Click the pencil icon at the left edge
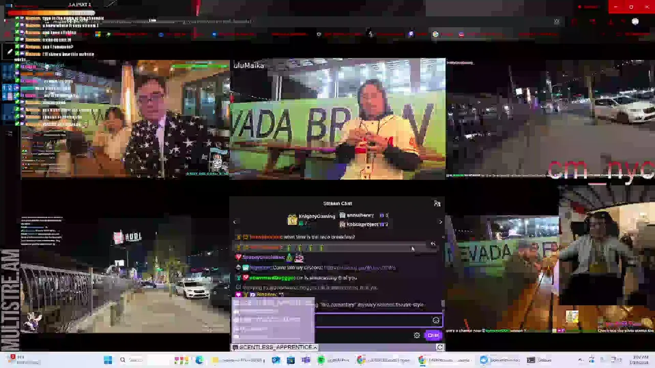 point(9,52)
